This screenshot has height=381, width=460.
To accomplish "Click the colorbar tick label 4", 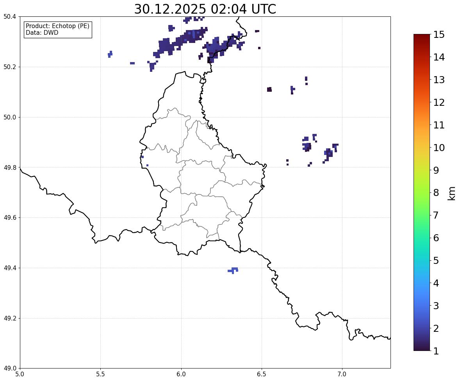I will [436, 283].
